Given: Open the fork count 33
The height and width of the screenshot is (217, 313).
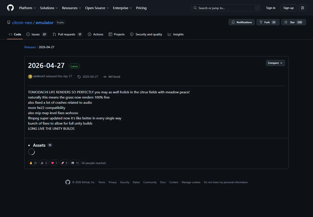Looking at the screenshot, I should tap(274, 22).
